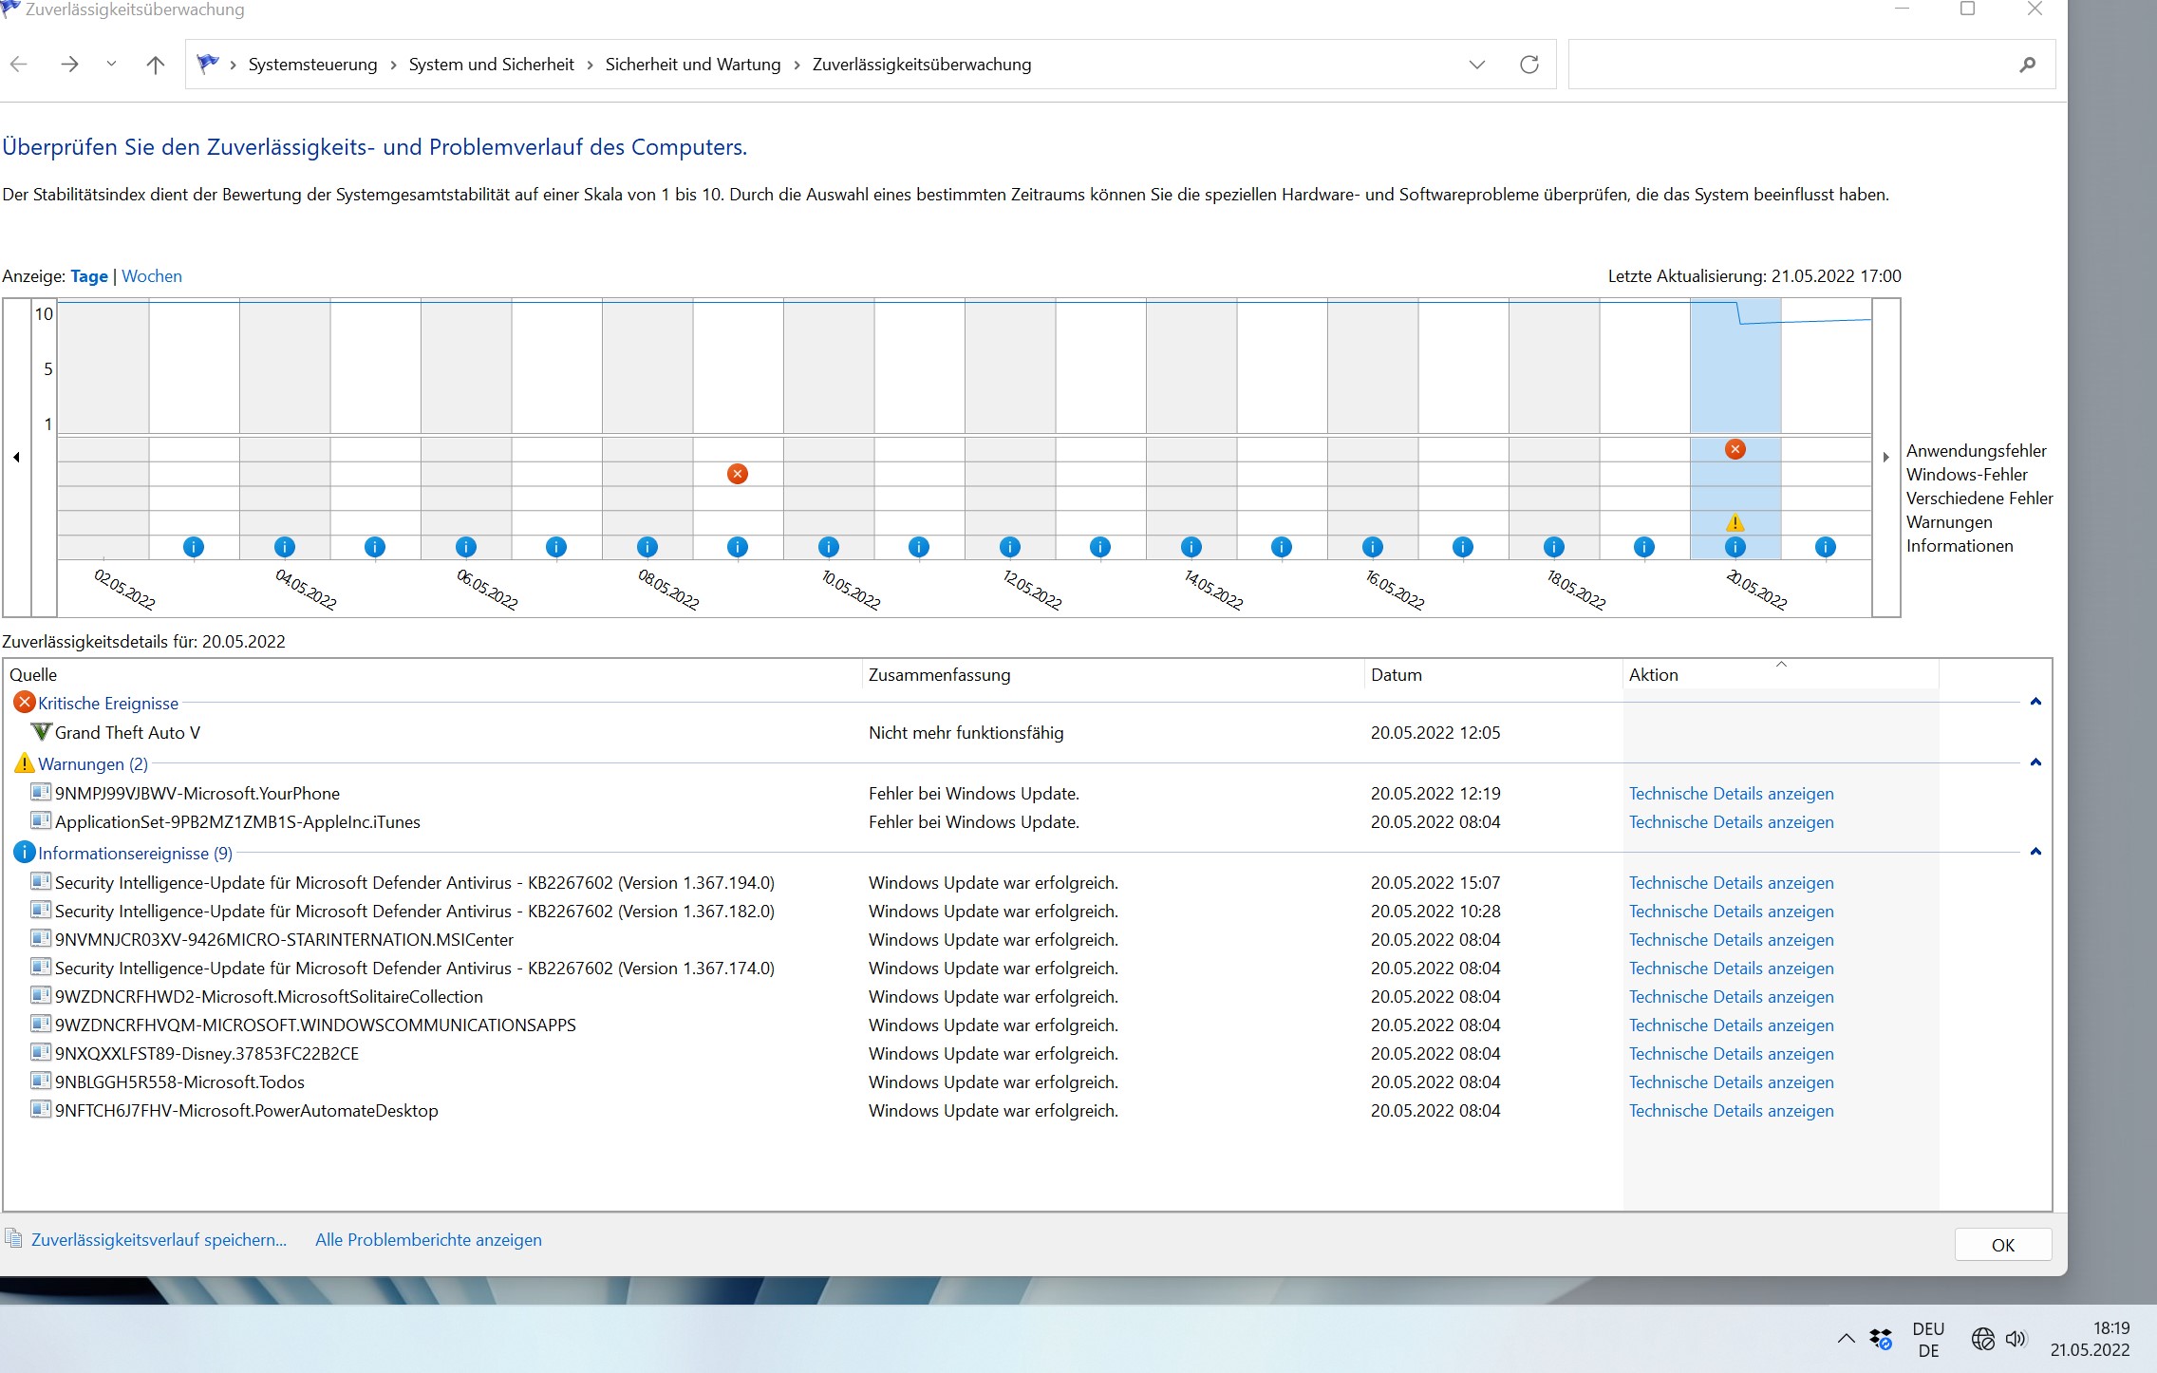Open the address bar history dropdown
Image resolution: width=2157 pixels, height=1373 pixels.
(x=1476, y=65)
